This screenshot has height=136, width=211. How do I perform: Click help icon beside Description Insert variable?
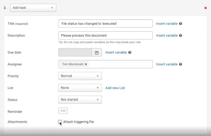click(181, 35)
